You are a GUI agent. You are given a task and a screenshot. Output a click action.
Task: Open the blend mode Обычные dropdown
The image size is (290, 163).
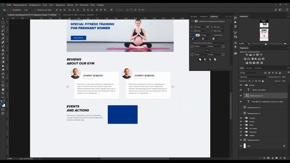[253, 77]
